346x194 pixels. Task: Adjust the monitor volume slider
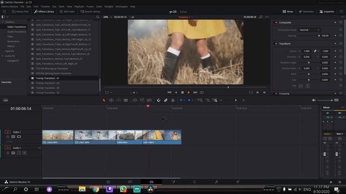coord(324,100)
